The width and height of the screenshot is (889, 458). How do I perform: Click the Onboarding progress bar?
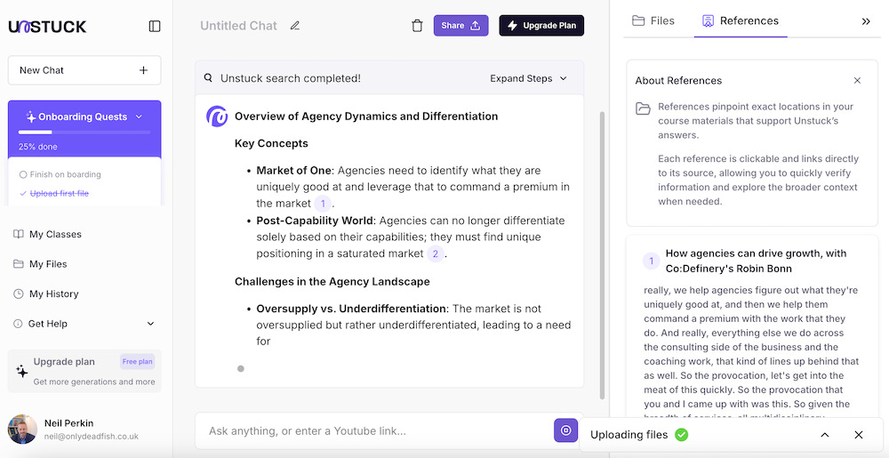[84, 133]
